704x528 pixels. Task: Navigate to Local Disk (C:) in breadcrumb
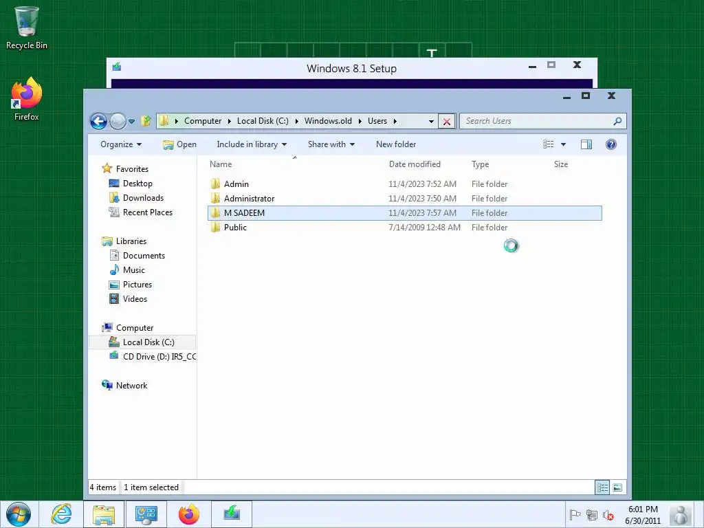click(x=263, y=121)
